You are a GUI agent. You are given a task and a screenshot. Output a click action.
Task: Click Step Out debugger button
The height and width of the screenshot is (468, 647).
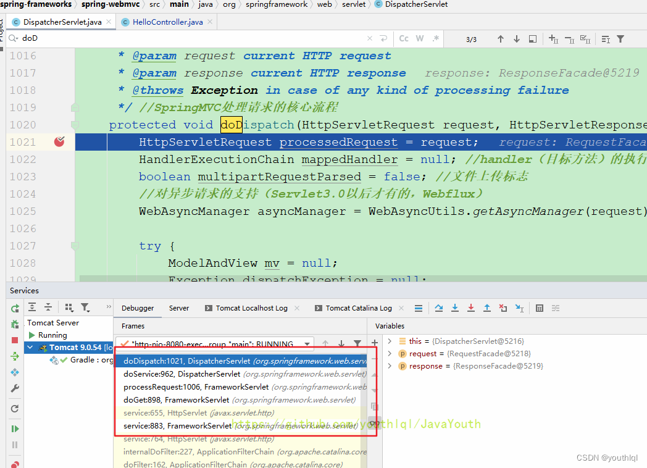click(487, 308)
